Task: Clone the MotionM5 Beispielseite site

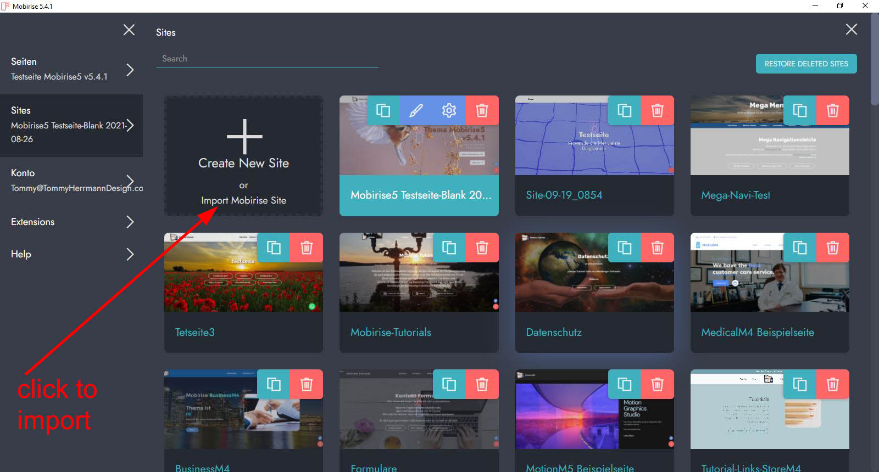Action: click(x=624, y=384)
